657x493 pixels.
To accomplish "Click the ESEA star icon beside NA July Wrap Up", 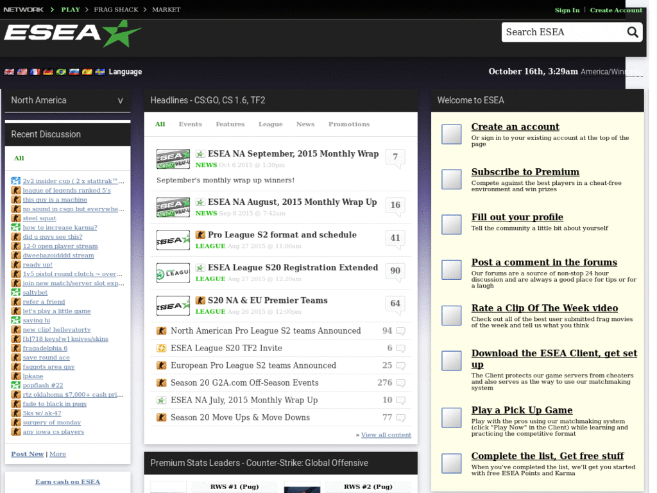I will 162,401.
